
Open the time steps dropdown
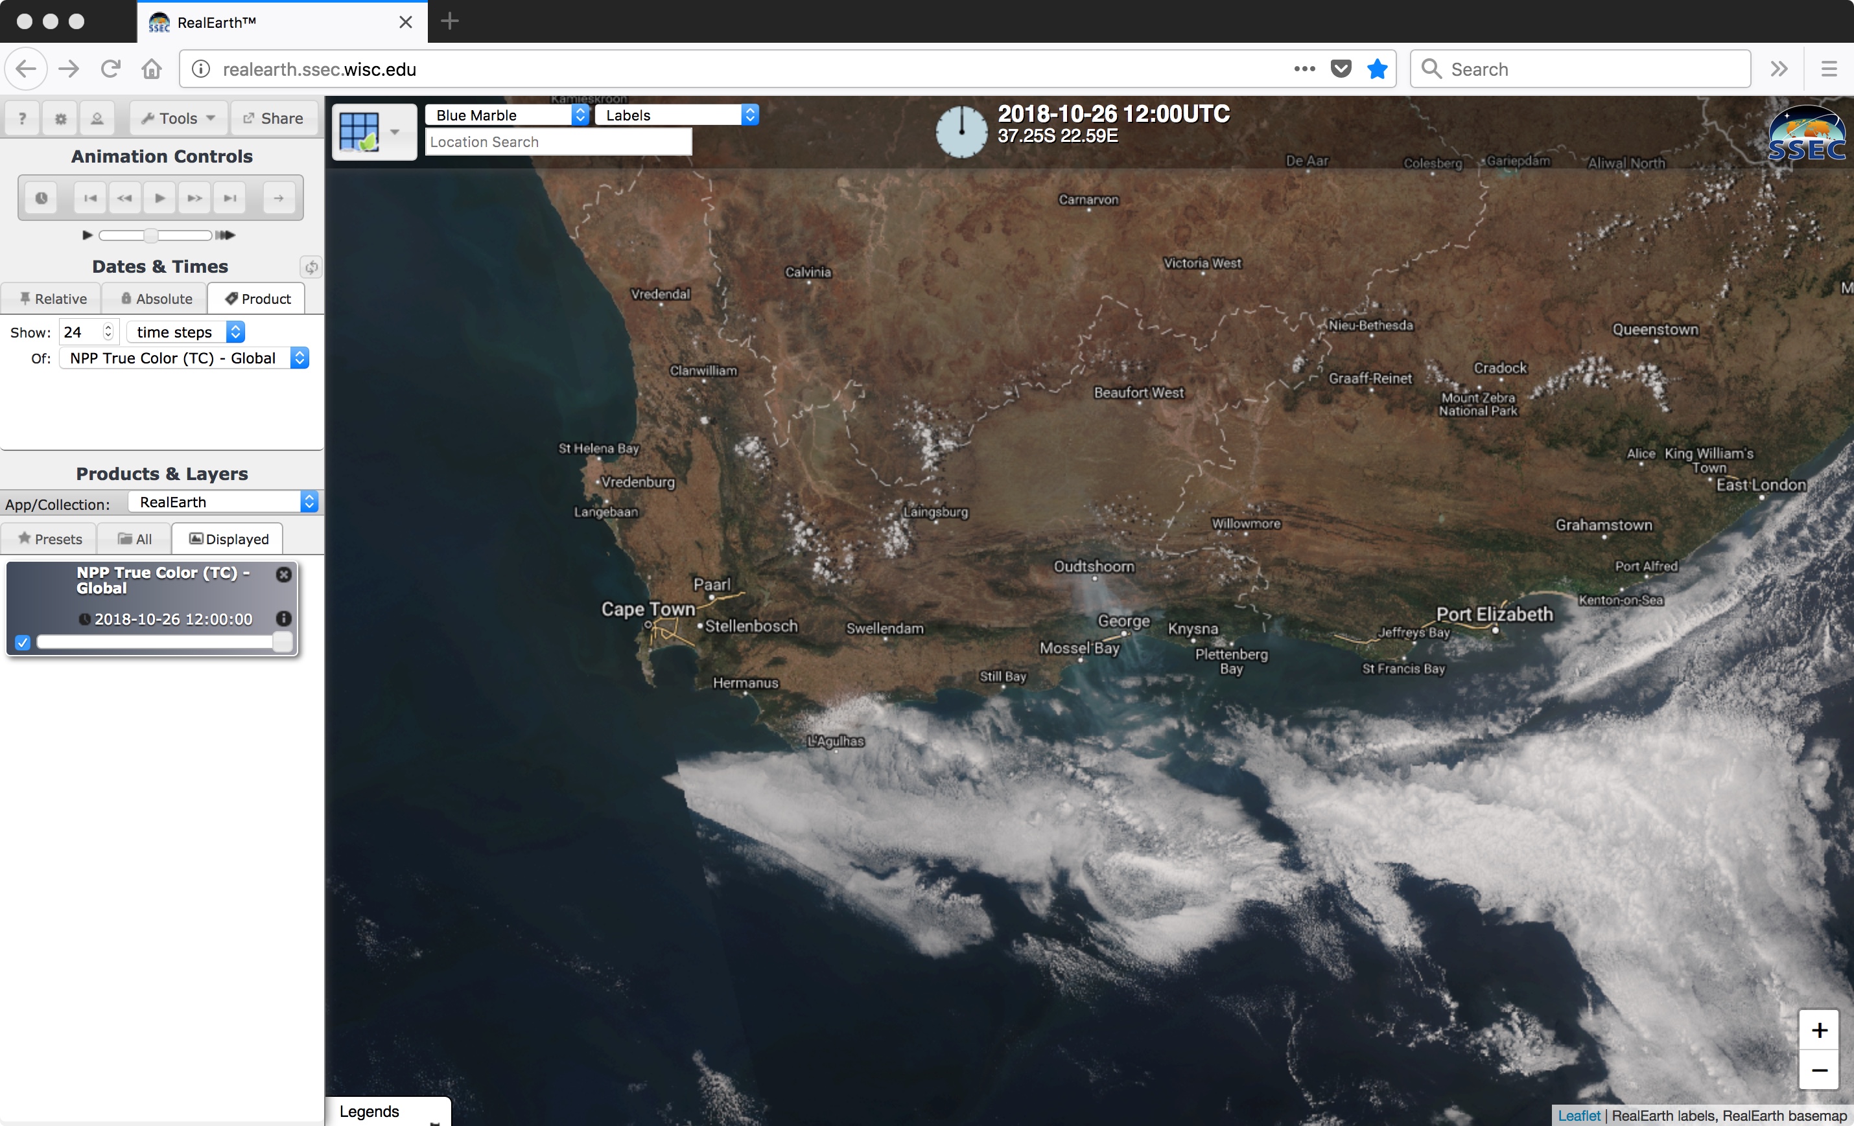(186, 332)
